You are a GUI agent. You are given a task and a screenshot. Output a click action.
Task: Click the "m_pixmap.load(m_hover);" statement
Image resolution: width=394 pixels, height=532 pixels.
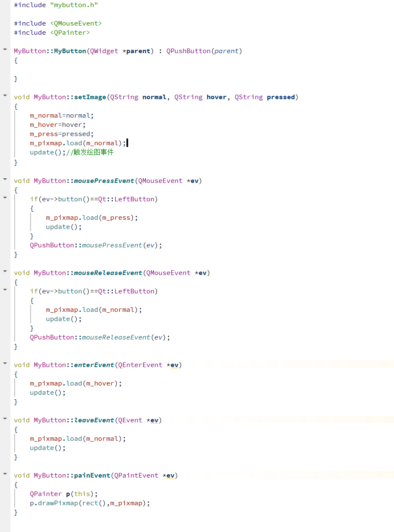tap(76, 383)
